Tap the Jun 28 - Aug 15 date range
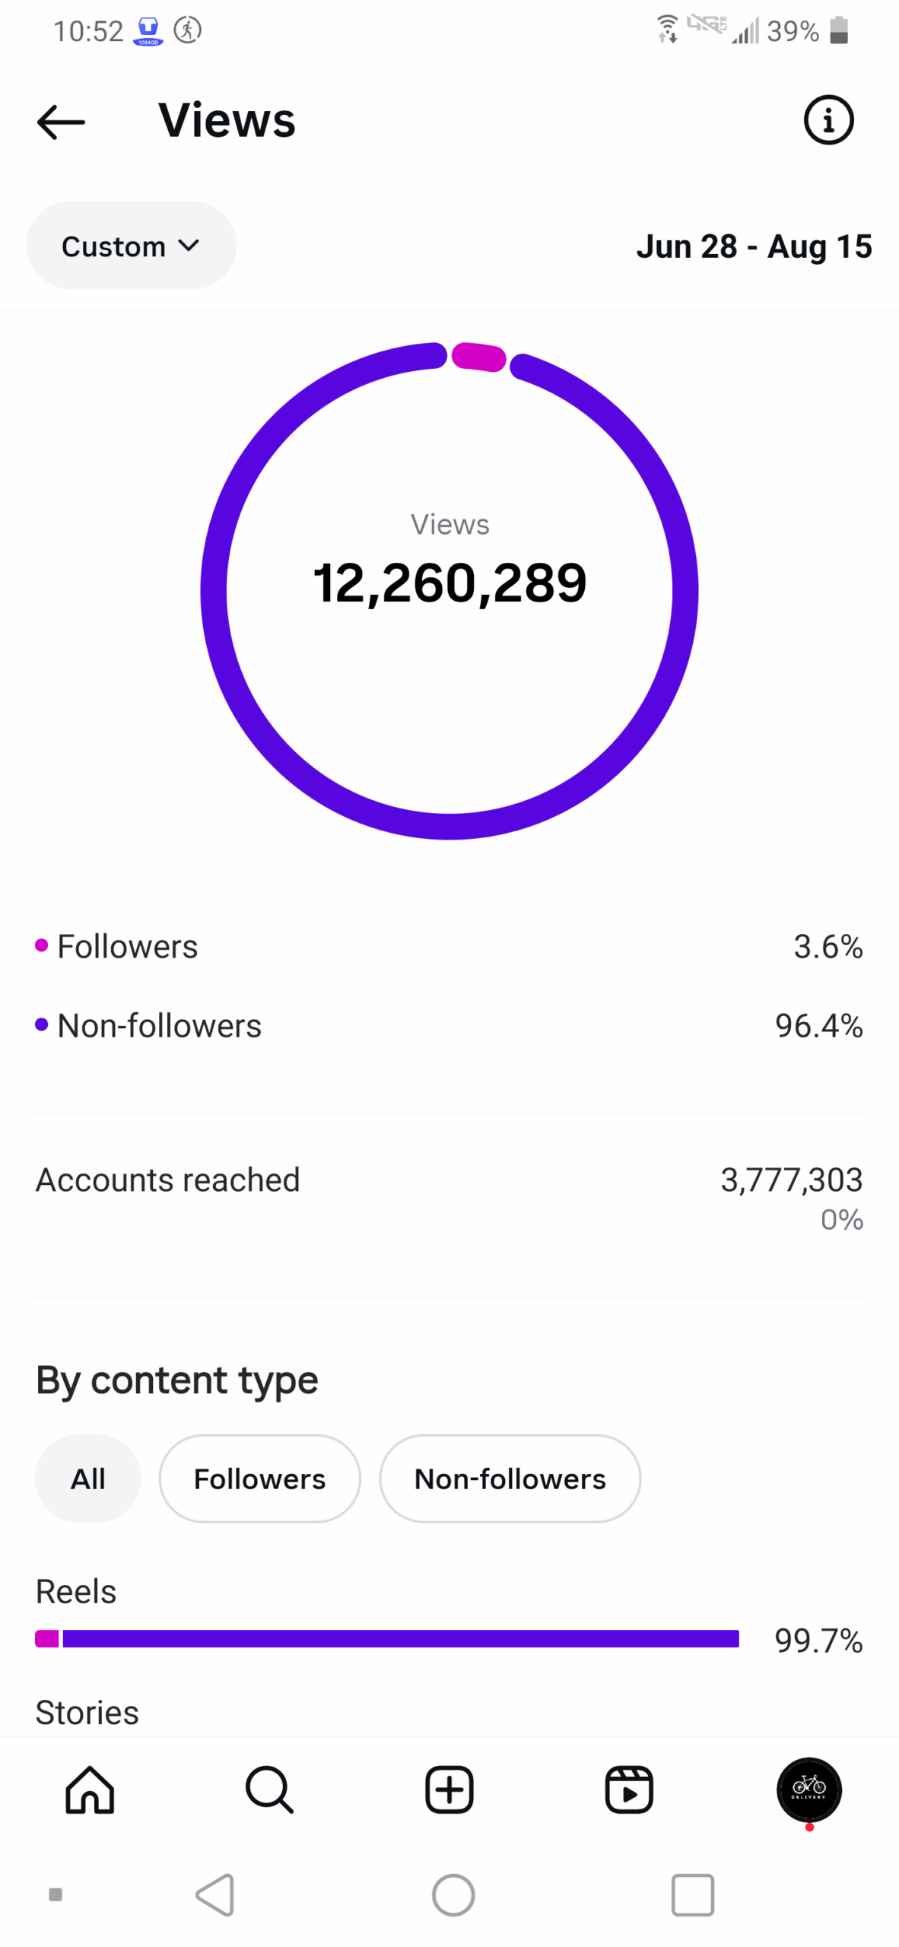Viewport: 899px width, 1947px height. coord(754,246)
